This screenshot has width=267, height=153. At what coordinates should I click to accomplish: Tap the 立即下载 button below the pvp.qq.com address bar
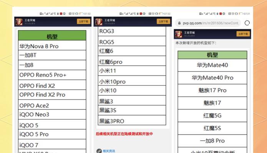point(243,34)
